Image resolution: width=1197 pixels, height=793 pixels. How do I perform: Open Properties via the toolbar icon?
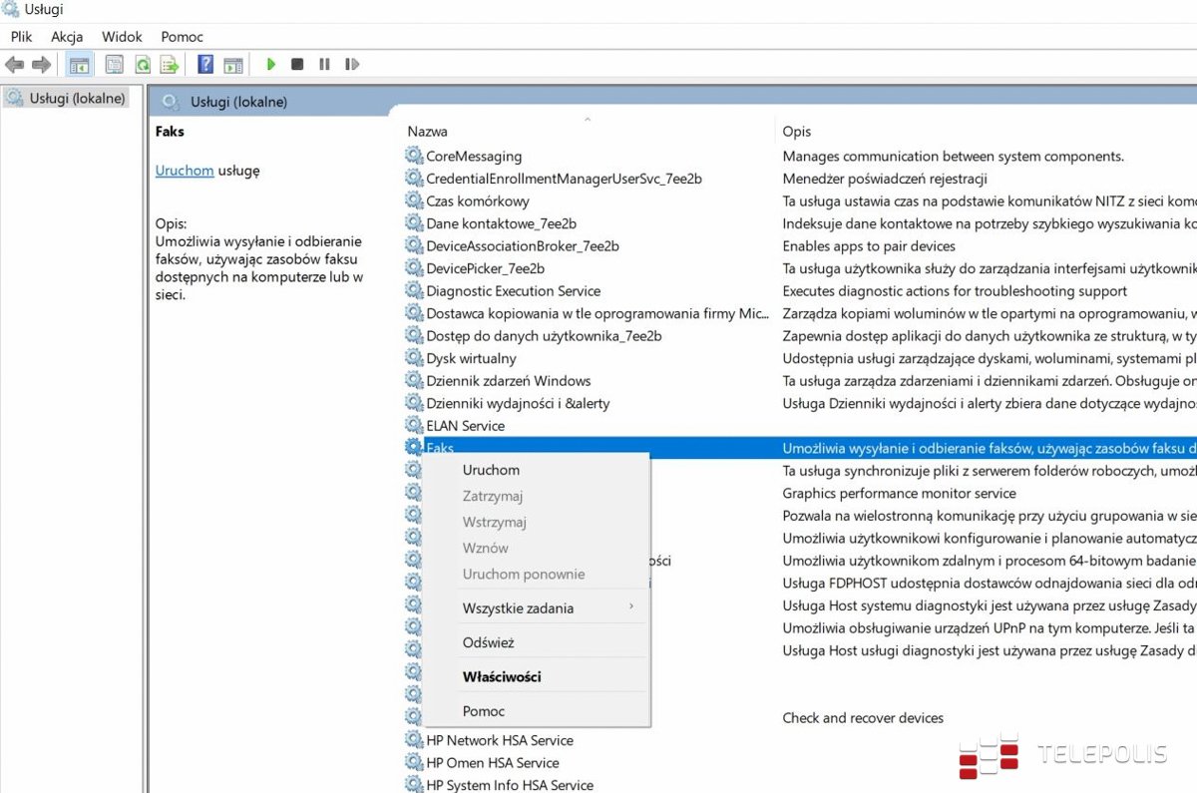pos(115,65)
